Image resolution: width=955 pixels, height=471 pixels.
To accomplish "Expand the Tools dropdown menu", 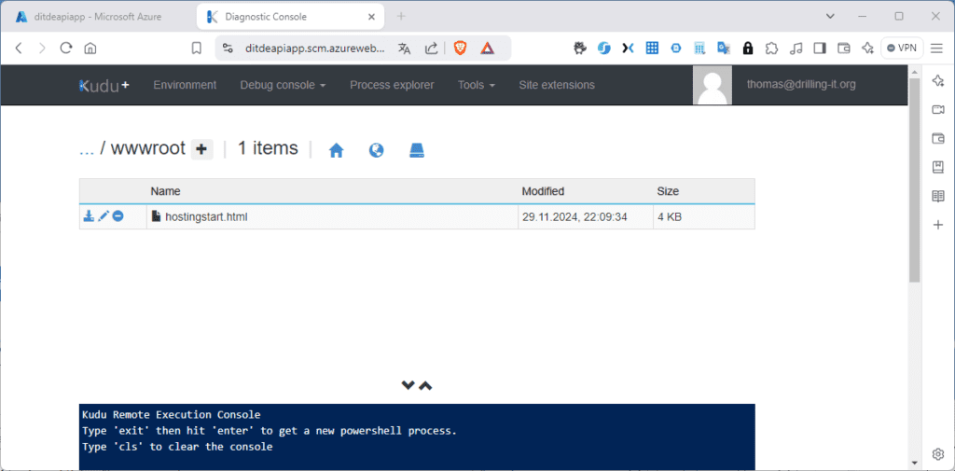I will (477, 85).
